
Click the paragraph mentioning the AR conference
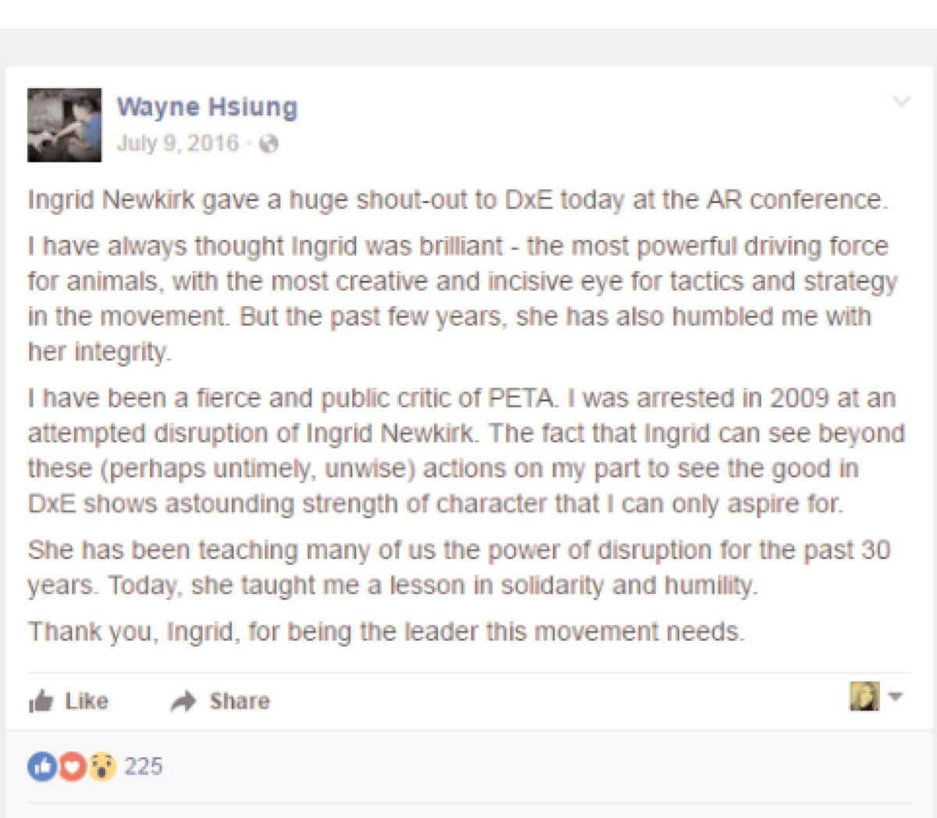[x=458, y=200]
